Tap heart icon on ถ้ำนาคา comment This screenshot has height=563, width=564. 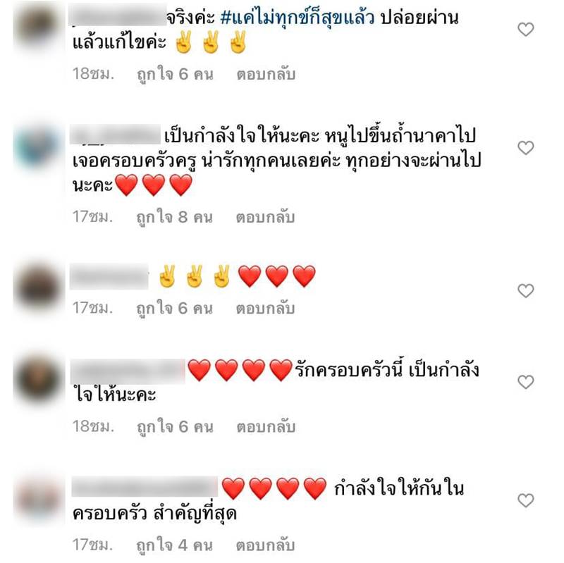click(x=525, y=148)
